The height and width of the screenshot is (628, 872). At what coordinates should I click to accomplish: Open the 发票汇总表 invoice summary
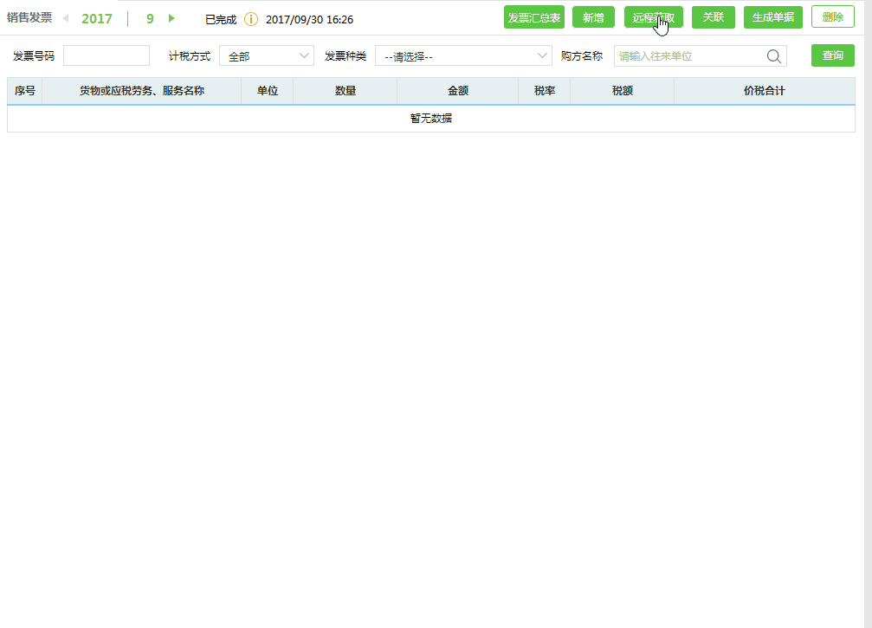[534, 16]
